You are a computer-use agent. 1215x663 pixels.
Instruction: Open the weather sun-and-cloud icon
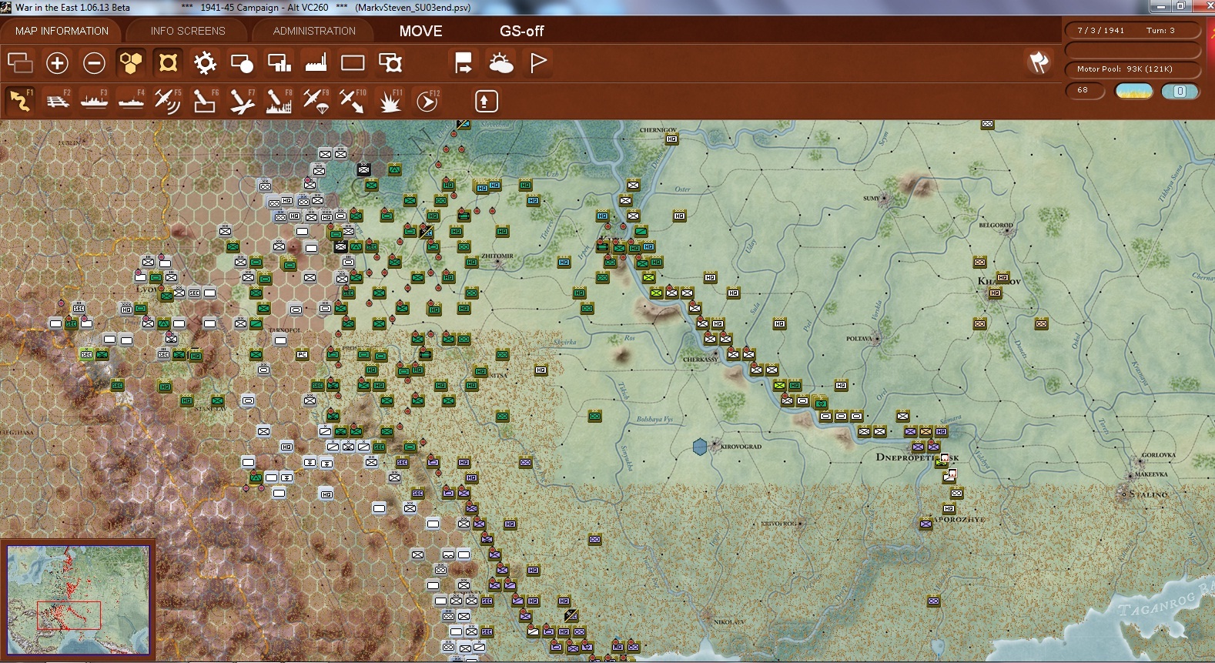500,62
